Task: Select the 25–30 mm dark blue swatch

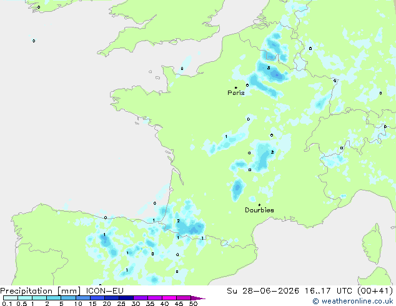Action: [126, 298]
